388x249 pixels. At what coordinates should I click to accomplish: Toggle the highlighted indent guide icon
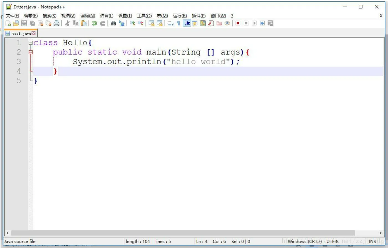(x=187, y=23)
